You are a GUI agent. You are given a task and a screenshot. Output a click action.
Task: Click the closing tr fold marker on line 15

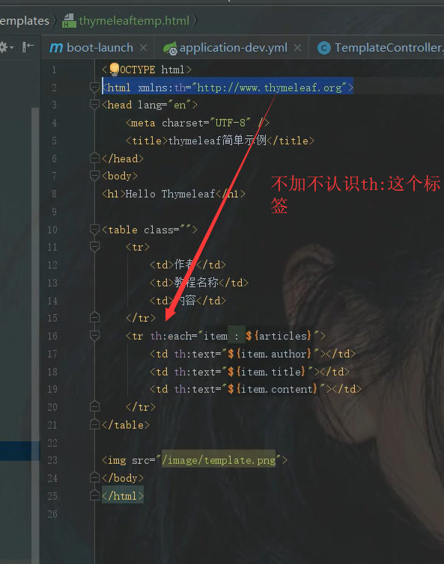(94, 318)
